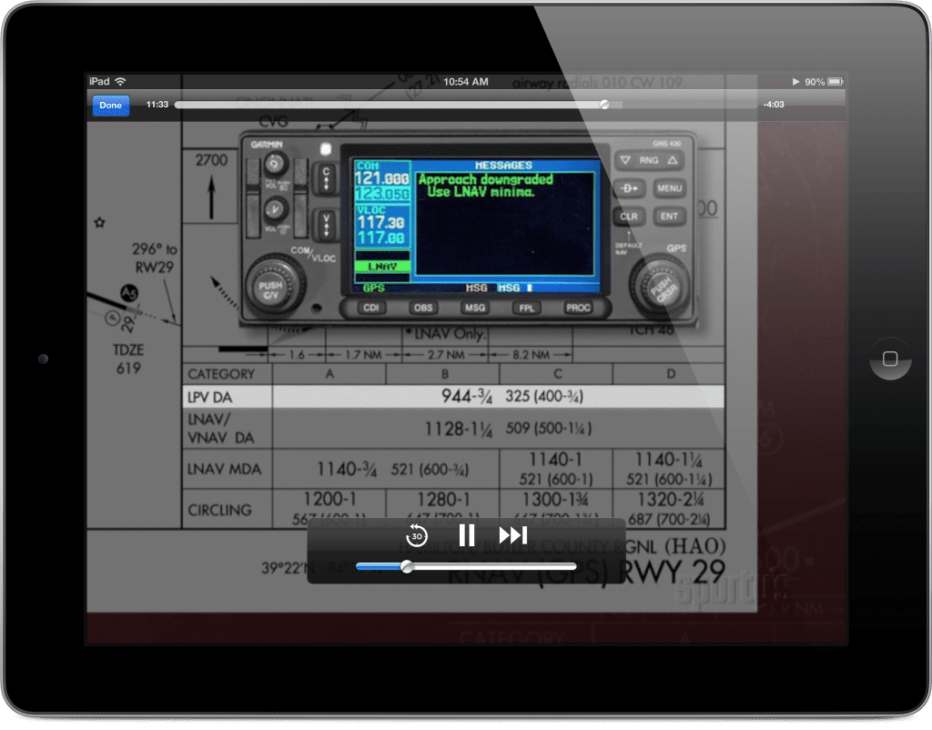
Task: Click the PUSH C/V knob
Action: click(x=273, y=286)
